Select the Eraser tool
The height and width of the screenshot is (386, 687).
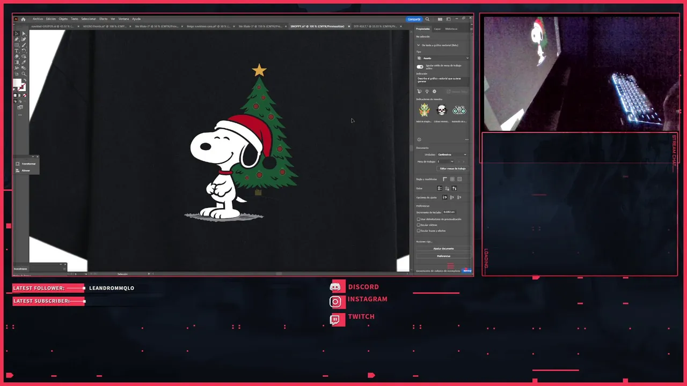pos(16,56)
